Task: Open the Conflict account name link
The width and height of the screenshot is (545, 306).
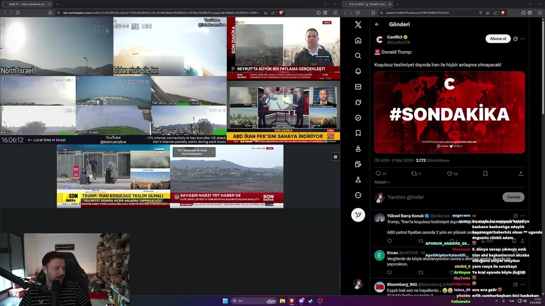Action: (x=395, y=37)
